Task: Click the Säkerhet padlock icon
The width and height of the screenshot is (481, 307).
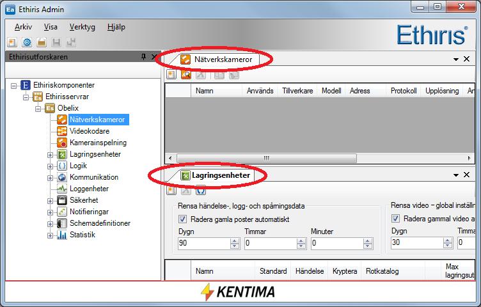Action: (x=62, y=200)
